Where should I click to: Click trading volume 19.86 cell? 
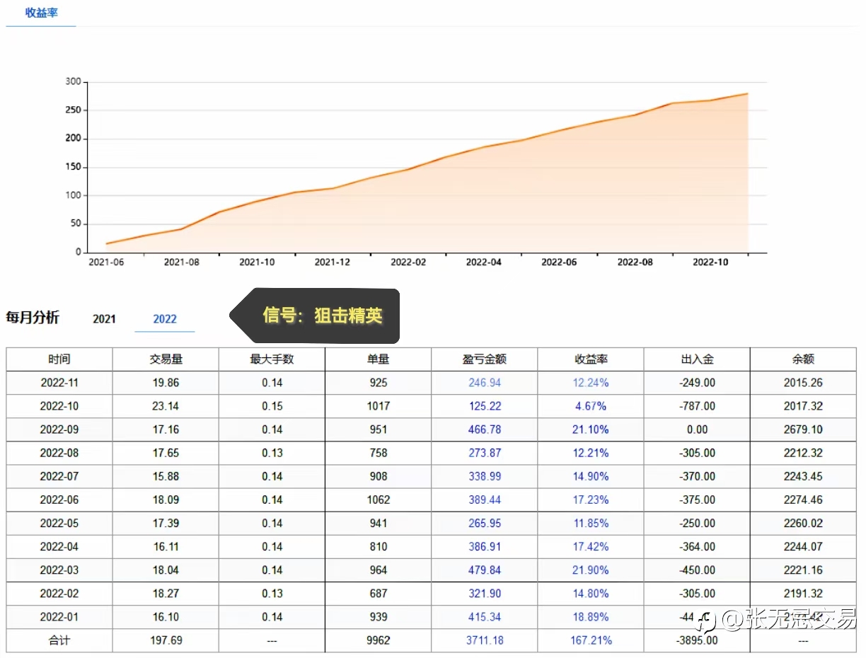[166, 383]
